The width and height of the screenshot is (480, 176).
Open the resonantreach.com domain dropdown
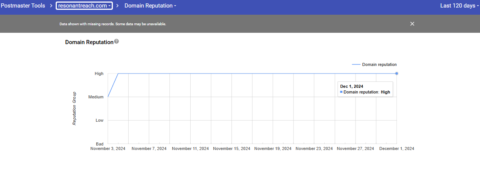click(x=84, y=6)
